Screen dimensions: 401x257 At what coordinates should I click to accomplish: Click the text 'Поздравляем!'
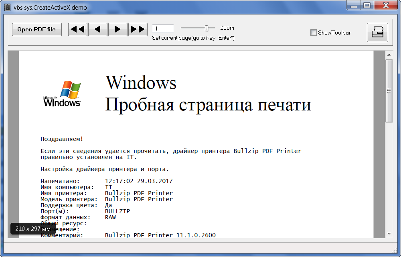pyautogui.click(x=62, y=139)
